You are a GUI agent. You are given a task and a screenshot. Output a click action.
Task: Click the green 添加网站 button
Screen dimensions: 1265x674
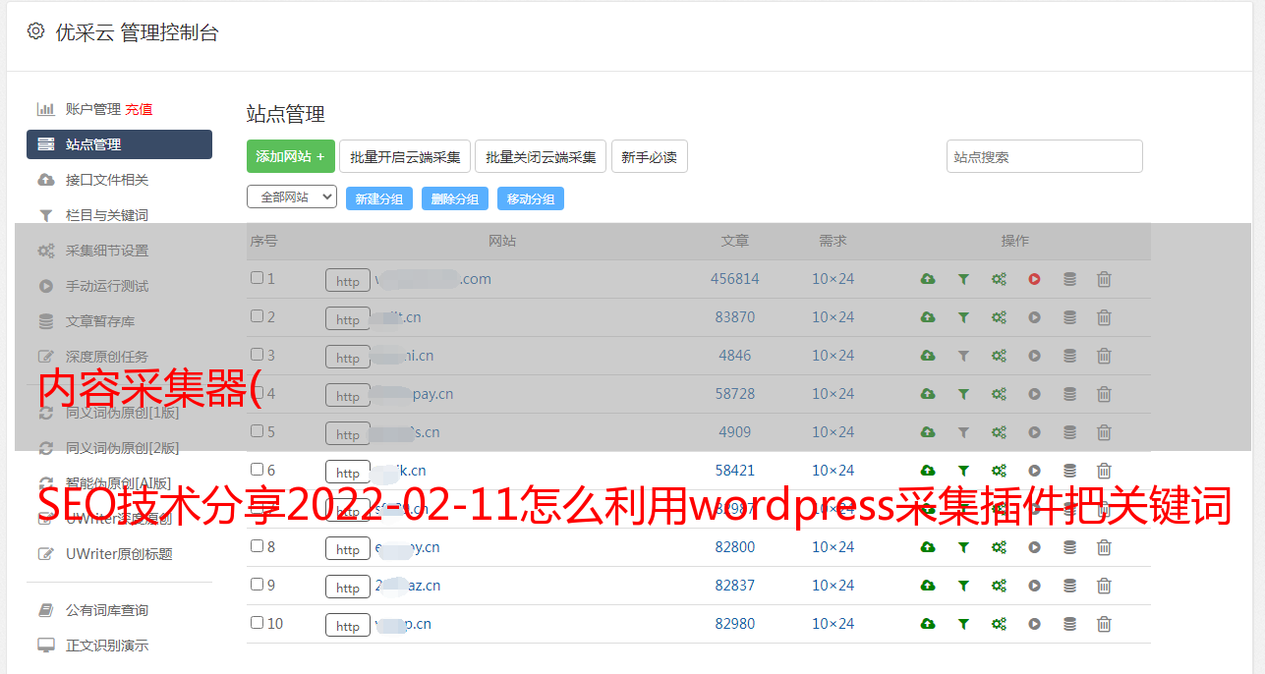(290, 156)
